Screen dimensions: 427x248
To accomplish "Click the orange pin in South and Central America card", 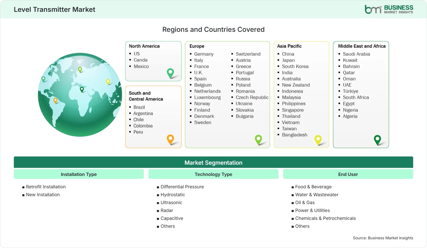I will pyautogui.click(x=170, y=139).
